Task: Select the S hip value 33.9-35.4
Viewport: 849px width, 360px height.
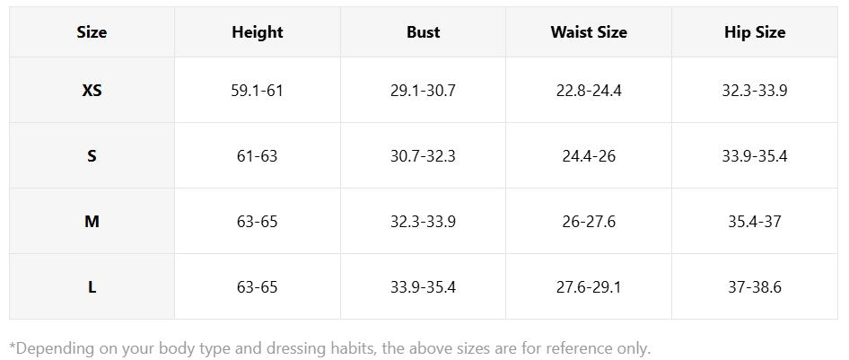Action: pyautogui.click(x=755, y=156)
